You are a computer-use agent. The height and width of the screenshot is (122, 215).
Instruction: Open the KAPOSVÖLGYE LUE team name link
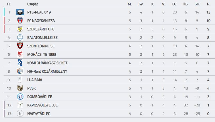(42, 105)
